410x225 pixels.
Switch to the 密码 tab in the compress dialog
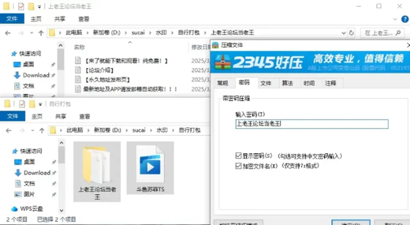point(244,83)
